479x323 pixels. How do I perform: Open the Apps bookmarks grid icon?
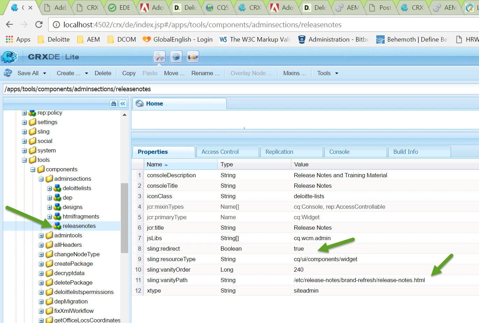9,39
